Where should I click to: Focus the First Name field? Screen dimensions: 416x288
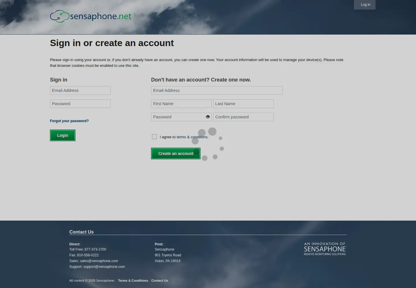(x=181, y=104)
